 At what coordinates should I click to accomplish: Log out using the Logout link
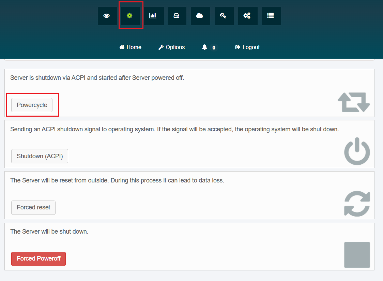click(x=247, y=47)
